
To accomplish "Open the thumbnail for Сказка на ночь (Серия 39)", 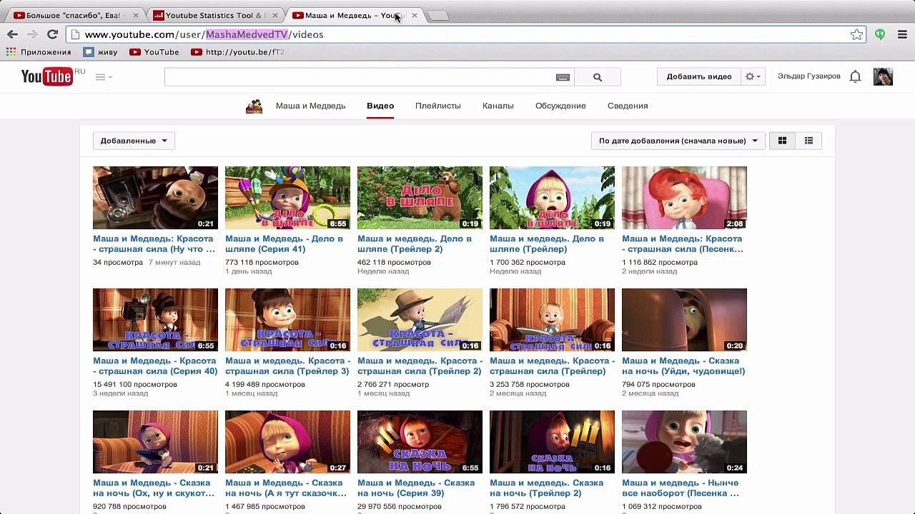I will (420, 442).
